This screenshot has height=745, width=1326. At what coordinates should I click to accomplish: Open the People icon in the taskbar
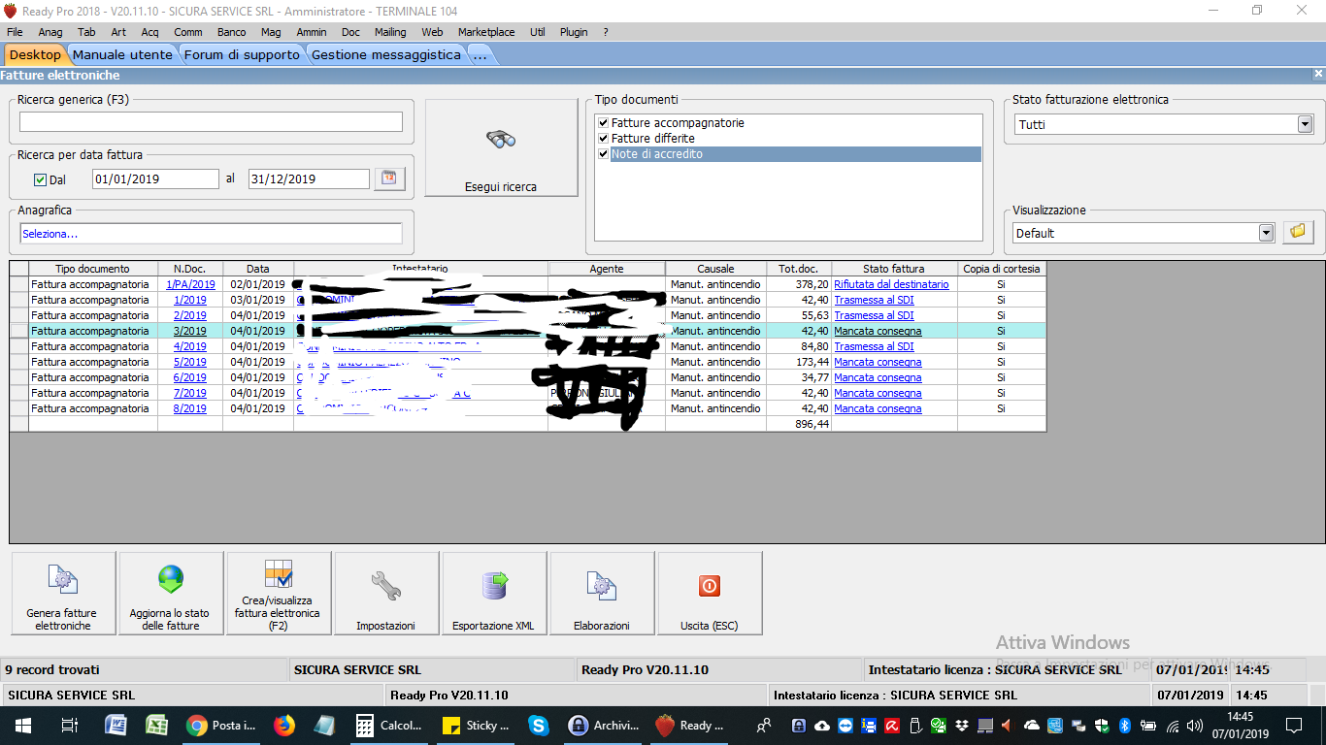765,725
